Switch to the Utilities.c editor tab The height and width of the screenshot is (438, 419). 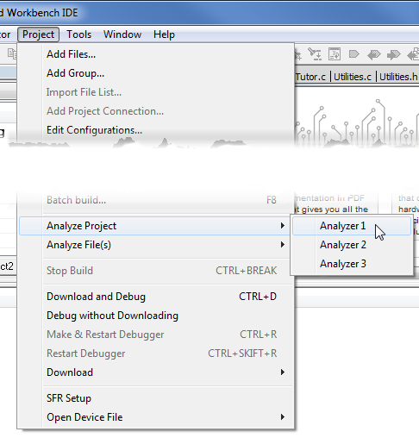pyautogui.click(x=353, y=77)
